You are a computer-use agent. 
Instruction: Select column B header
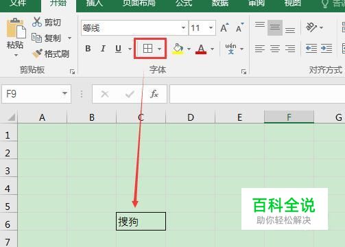tap(92, 117)
